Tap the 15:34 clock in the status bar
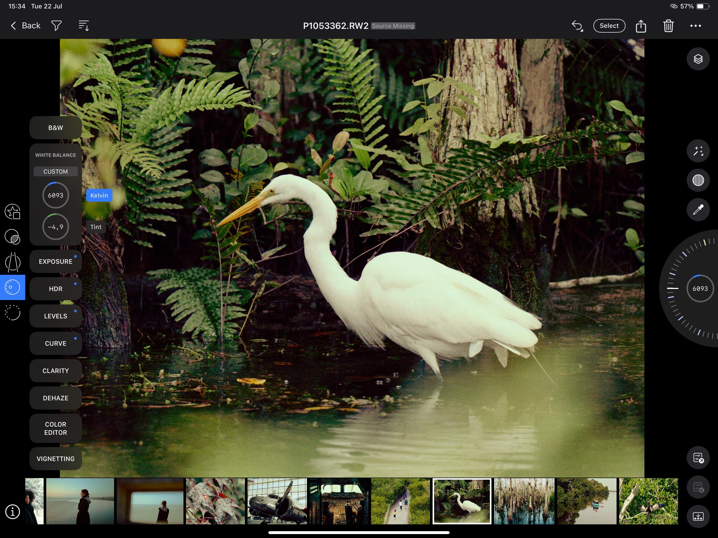The image size is (718, 538). click(x=17, y=6)
